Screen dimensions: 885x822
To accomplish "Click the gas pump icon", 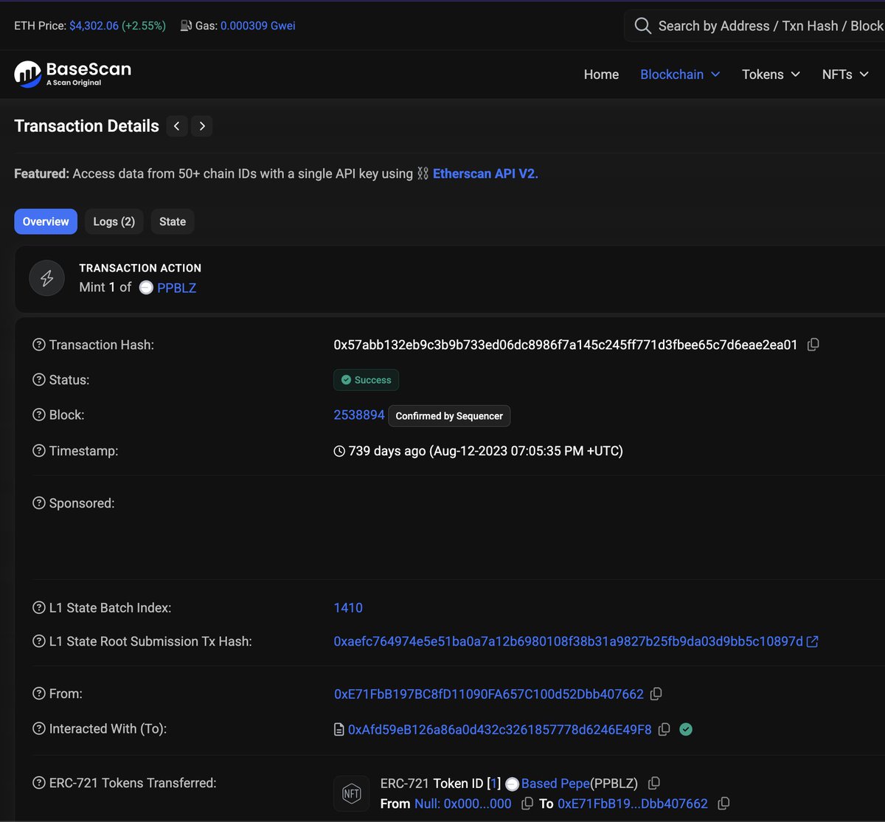I will click(x=184, y=26).
